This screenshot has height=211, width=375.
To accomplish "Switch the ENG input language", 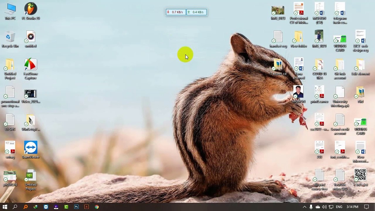I will click(x=339, y=207).
